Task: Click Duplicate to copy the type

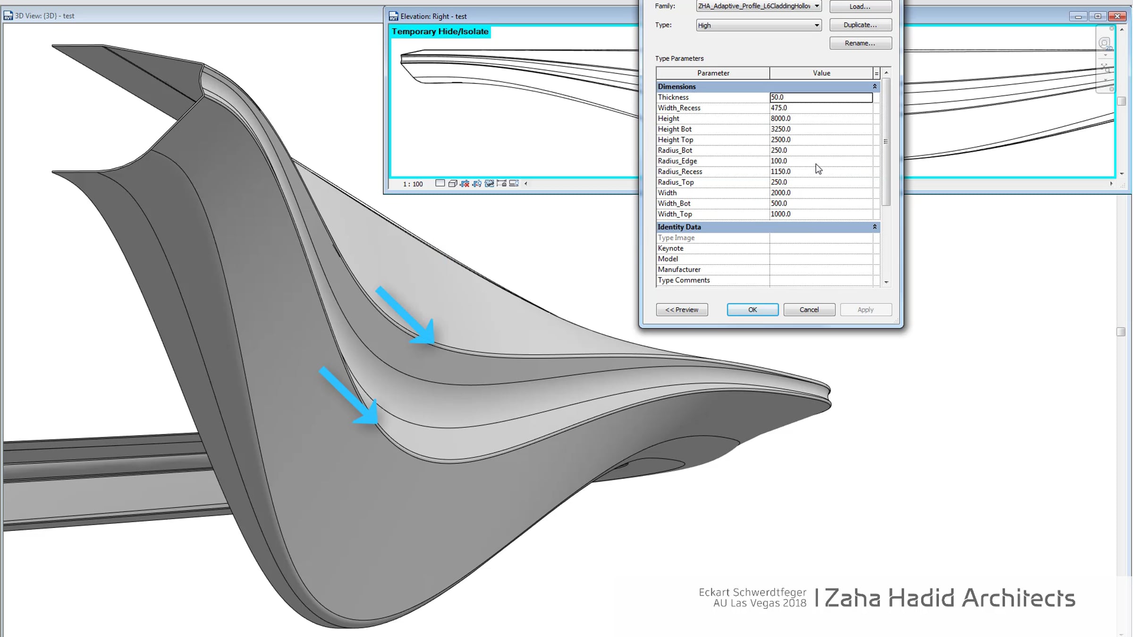Action: [x=860, y=25]
